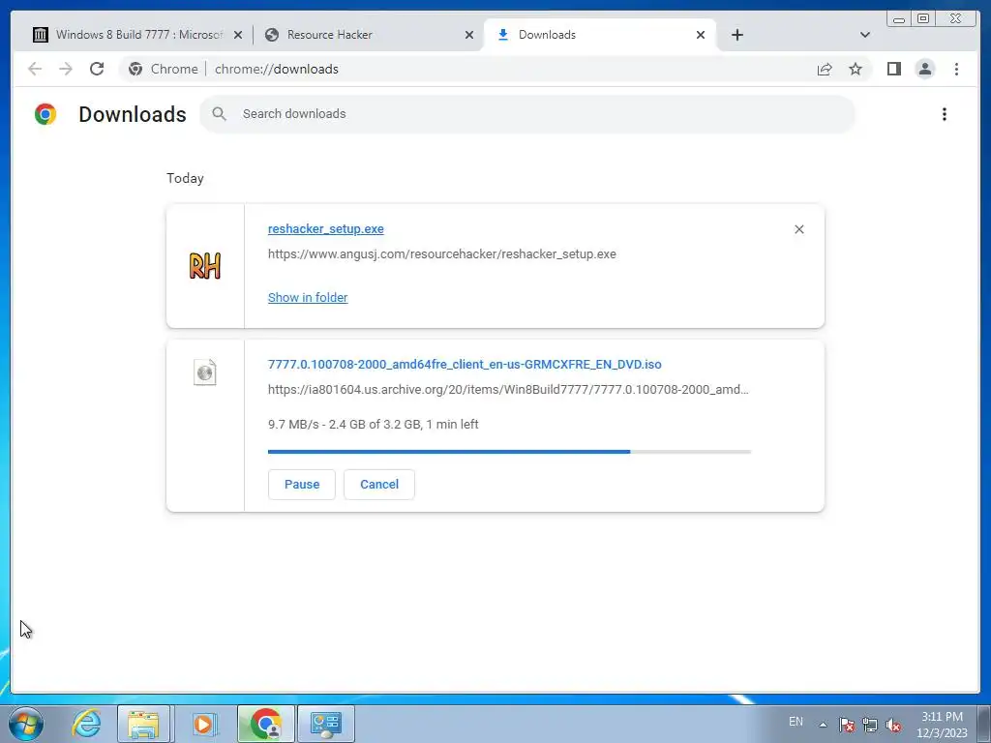Open the 7777.0.100708-2000 ISO file link
This screenshot has height=743, width=991.
pos(465,365)
